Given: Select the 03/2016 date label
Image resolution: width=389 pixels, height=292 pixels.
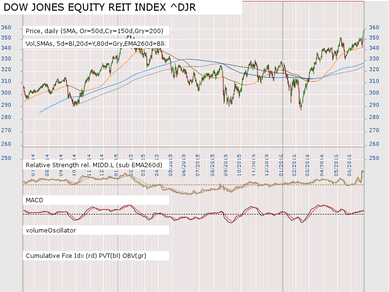Looking at the screenshot, I should (x=308, y=165).
